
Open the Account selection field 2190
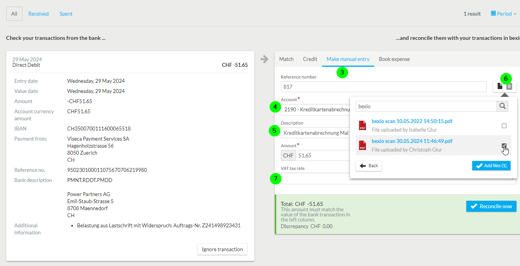tap(315, 110)
